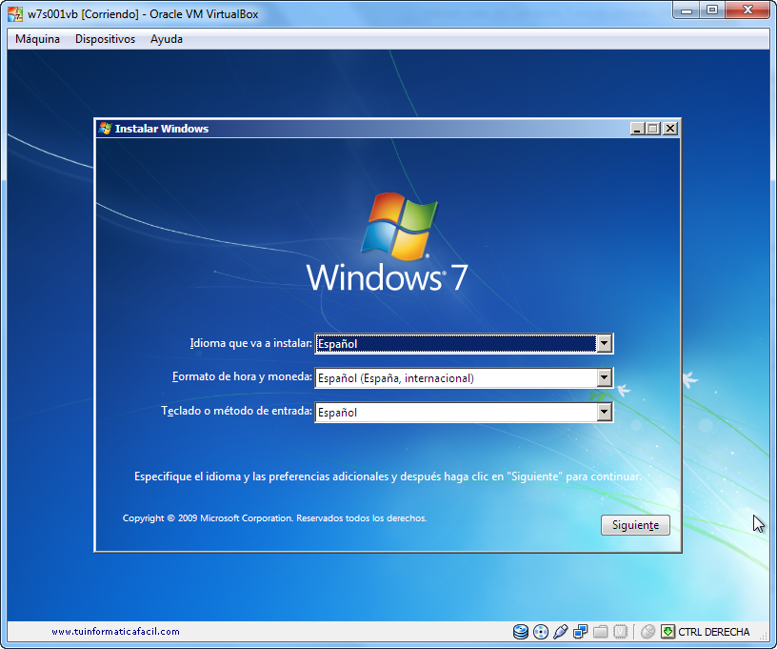Click the Copyright 2009 Microsoft Corporation text

(x=274, y=518)
